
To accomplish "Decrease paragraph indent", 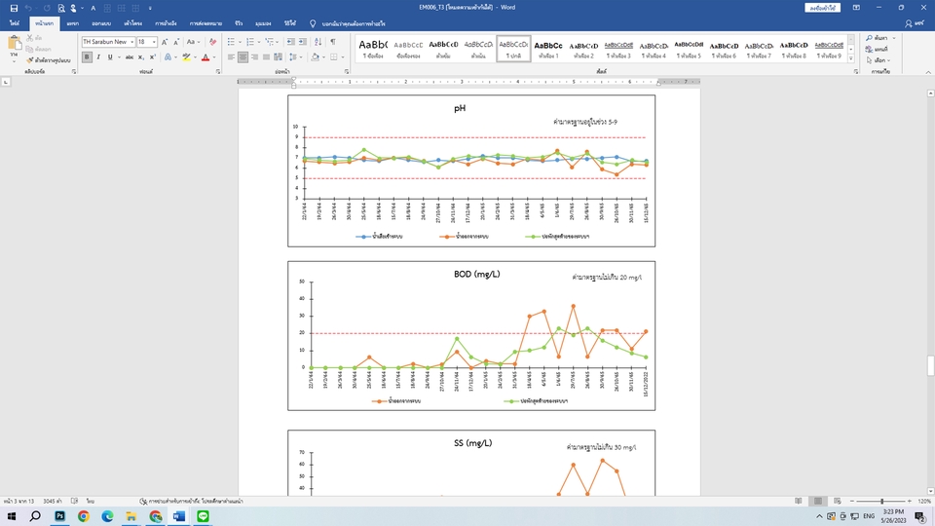I will (290, 42).
